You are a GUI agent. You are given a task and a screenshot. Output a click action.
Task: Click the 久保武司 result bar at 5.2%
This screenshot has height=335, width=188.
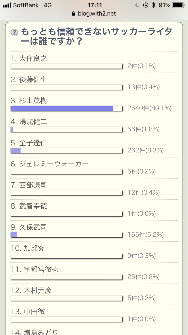coord(66,235)
